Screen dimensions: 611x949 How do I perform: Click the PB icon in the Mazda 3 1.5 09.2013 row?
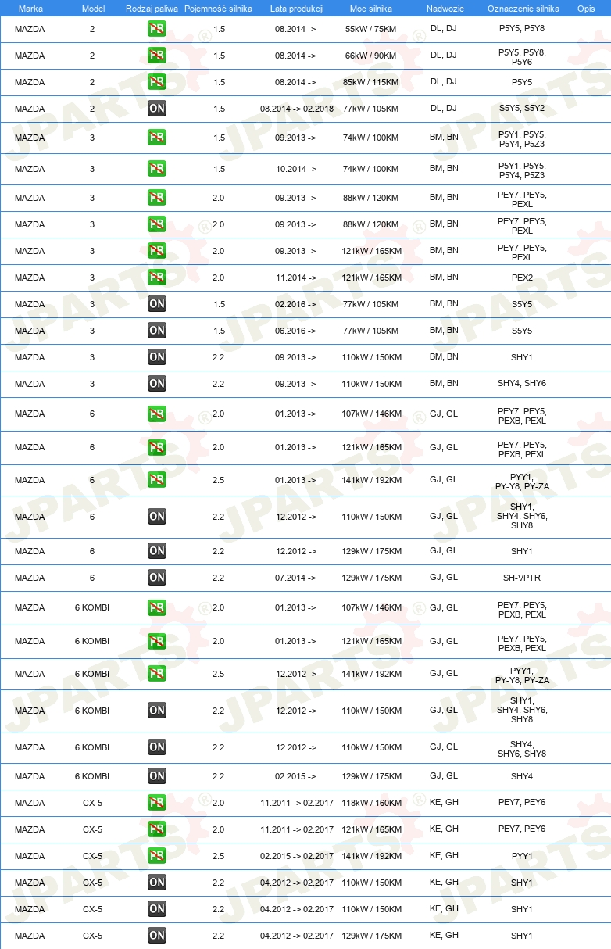(157, 138)
